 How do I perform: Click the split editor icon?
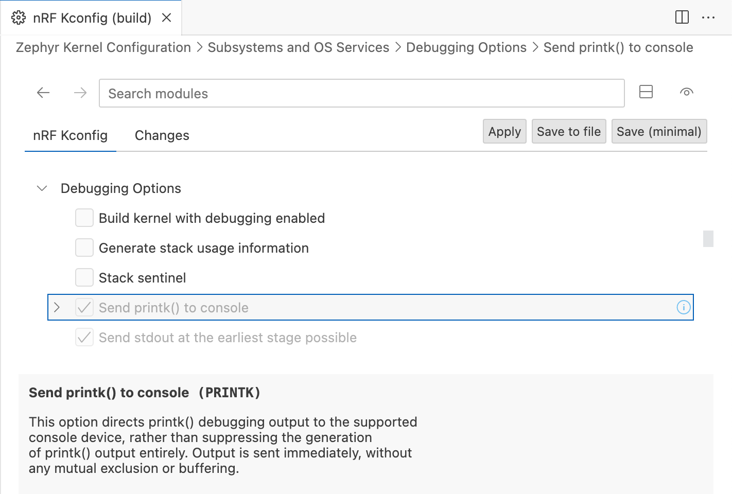coord(682,17)
